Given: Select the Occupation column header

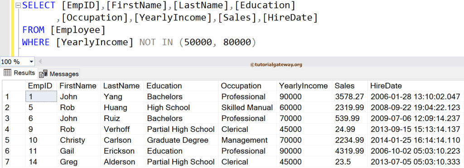Looking at the screenshot, I should tap(247, 86).
